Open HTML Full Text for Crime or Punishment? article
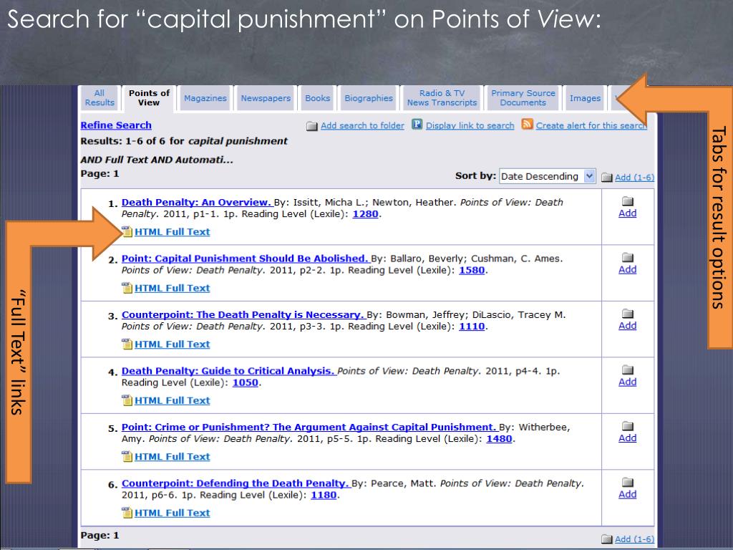733x550 pixels. coord(172,456)
